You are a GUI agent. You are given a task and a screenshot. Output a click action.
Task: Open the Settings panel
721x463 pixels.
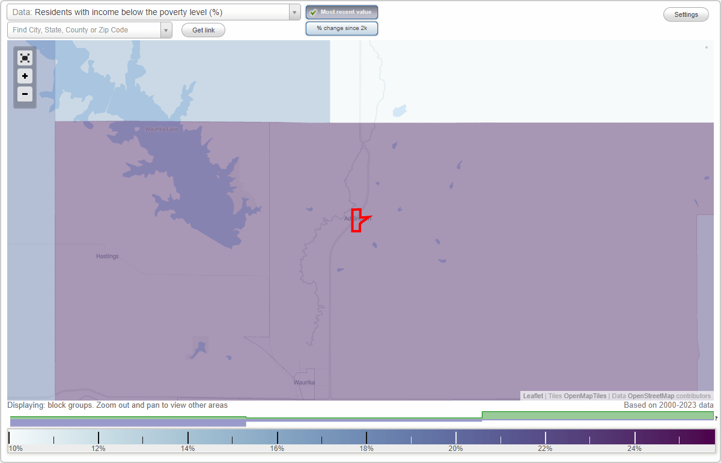[686, 14]
